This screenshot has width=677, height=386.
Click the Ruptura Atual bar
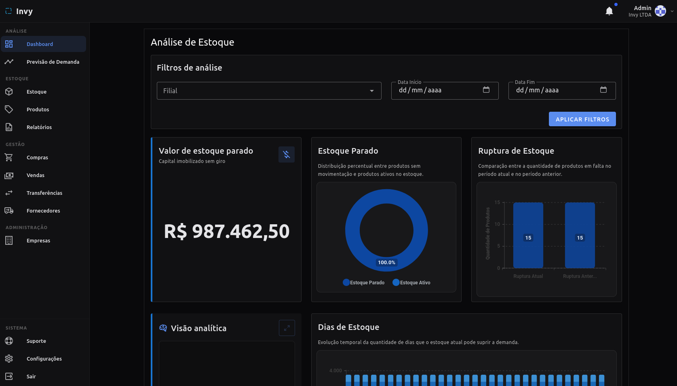pyautogui.click(x=528, y=235)
